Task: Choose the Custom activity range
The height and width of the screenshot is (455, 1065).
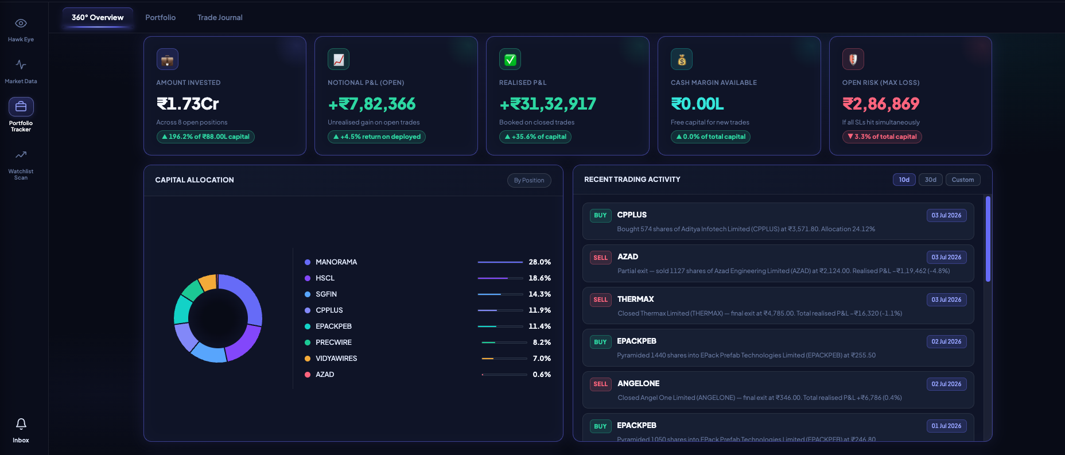Action: (x=963, y=180)
